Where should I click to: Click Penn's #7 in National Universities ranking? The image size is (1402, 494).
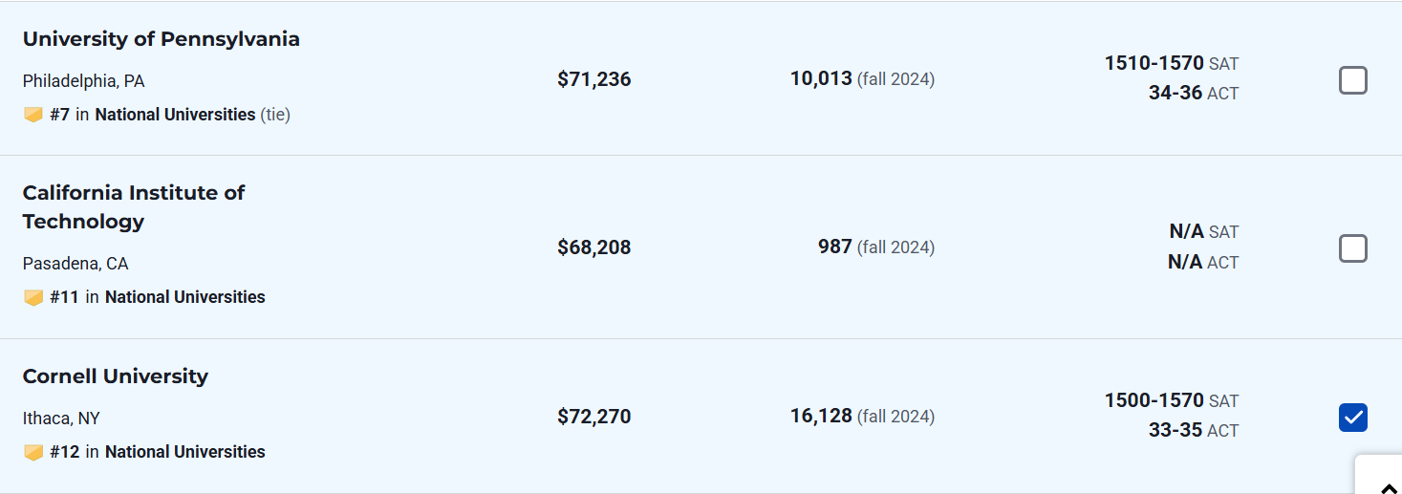click(153, 115)
